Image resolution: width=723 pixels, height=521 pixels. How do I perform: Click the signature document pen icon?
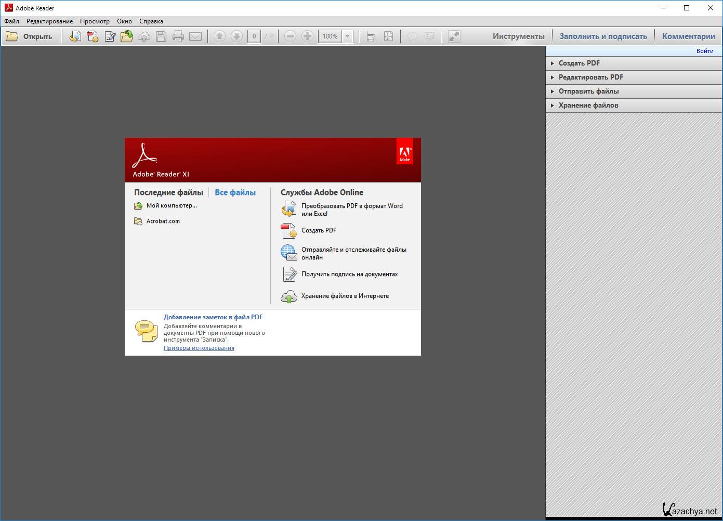tap(289, 274)
